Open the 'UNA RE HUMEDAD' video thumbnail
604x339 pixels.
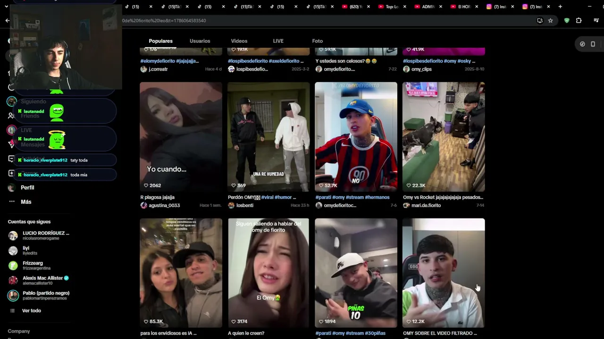[x=268, y=137]
